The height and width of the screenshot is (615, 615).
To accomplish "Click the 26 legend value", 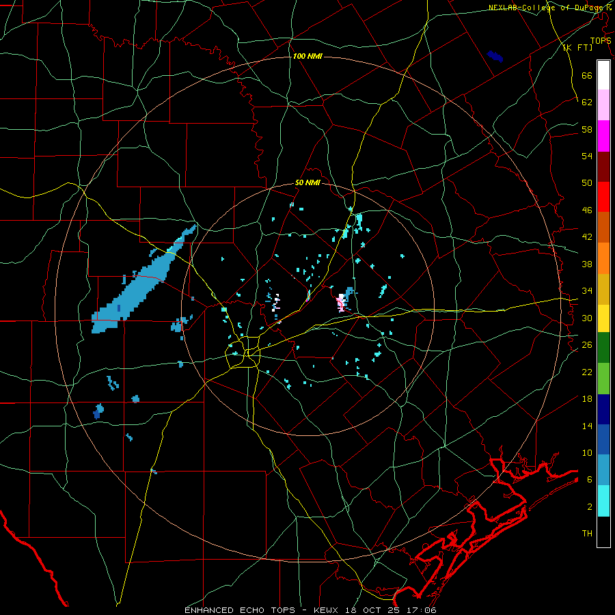I will tap(587, 345).
